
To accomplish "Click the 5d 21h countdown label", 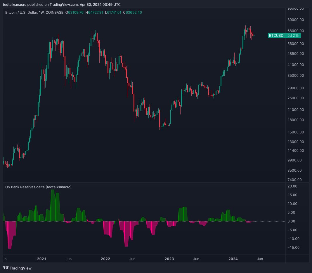I will click(x=293, y=35).
